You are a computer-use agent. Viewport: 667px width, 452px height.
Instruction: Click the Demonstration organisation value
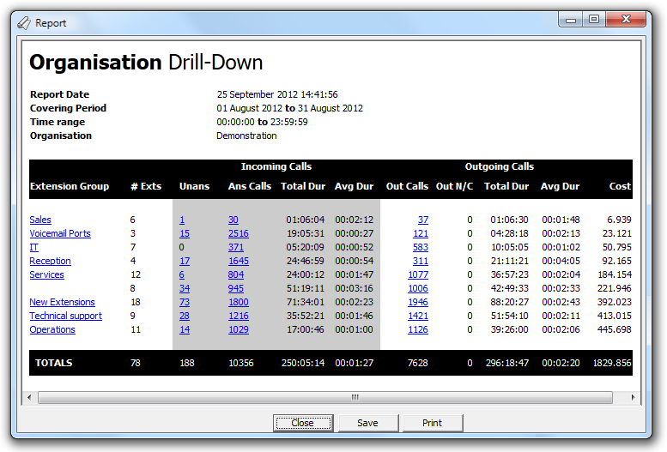[246, 136]
